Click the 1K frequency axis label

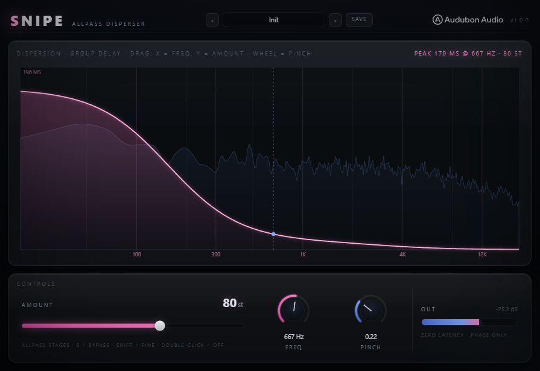click(x=303, y=255)
